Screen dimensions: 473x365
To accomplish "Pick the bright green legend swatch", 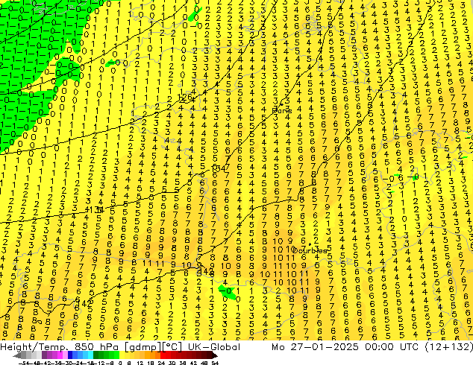I will pos(116,355).
